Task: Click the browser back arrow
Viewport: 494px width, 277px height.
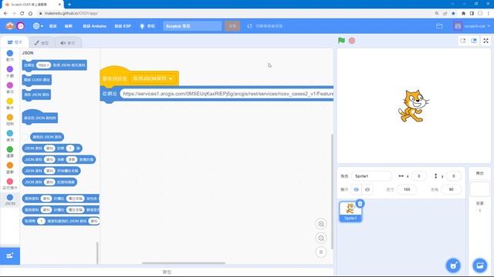Action: [5, 13]
